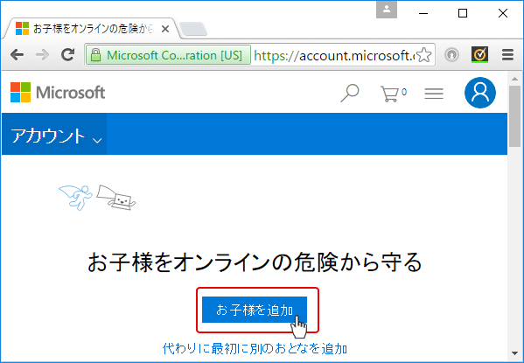Expand the アカウント dropdown menu

(x=54, y=134)
